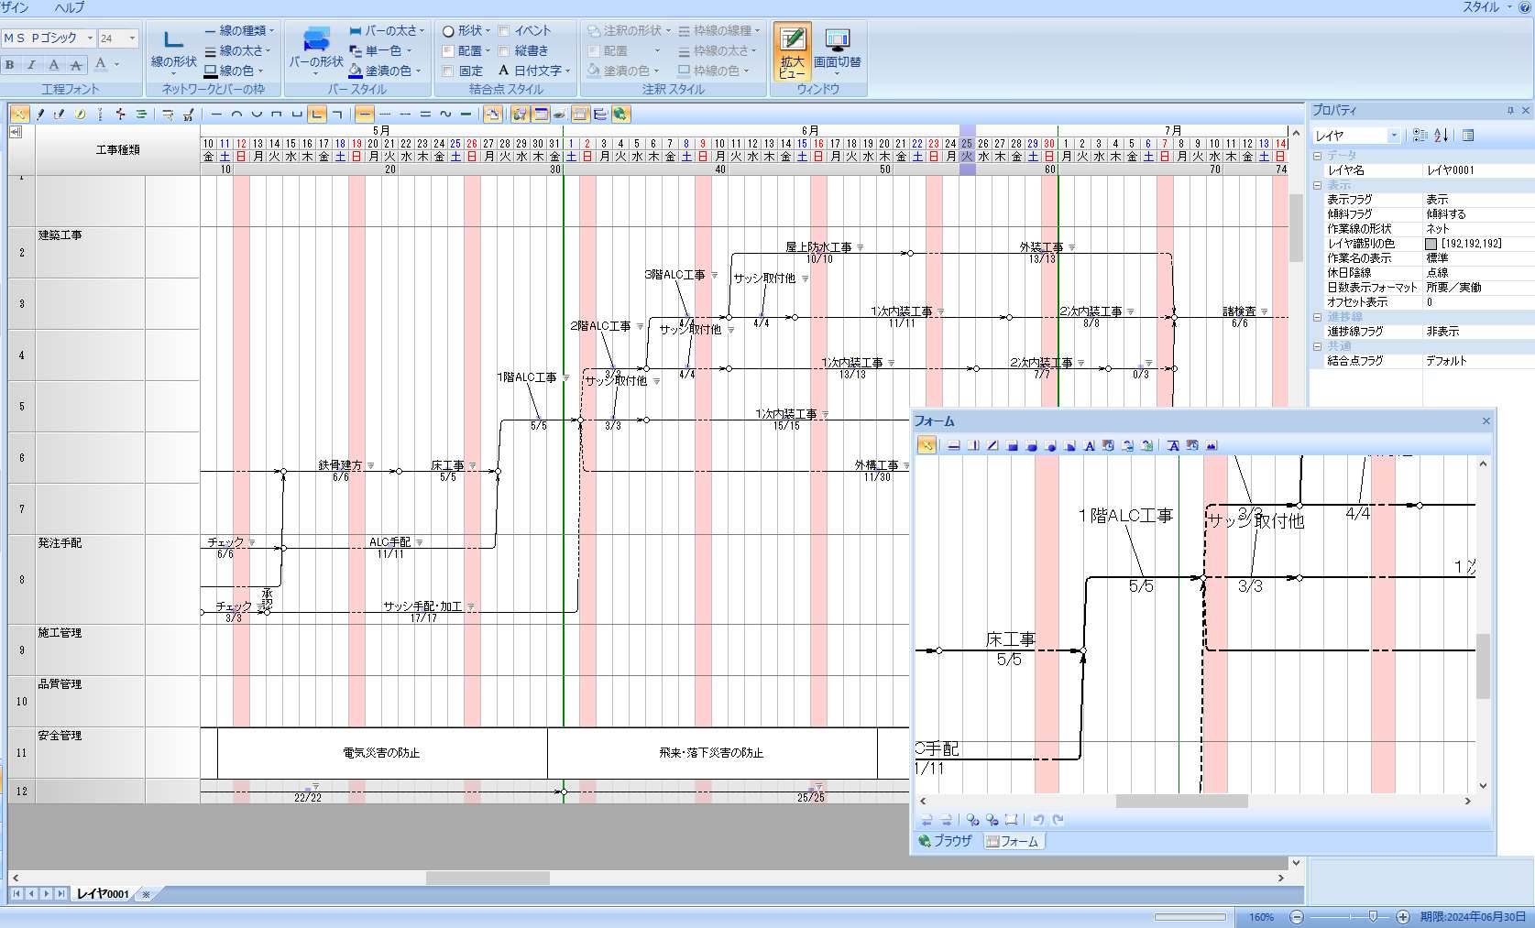Sort properties alphabetically with the A-Z icon

1442,136
